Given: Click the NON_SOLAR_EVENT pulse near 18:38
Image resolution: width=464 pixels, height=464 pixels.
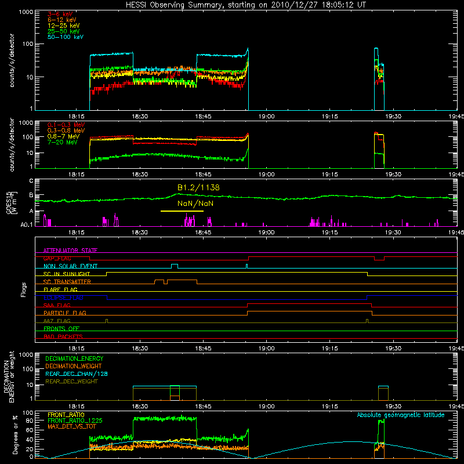Looking at the screenshot, I should coord(175,266).
